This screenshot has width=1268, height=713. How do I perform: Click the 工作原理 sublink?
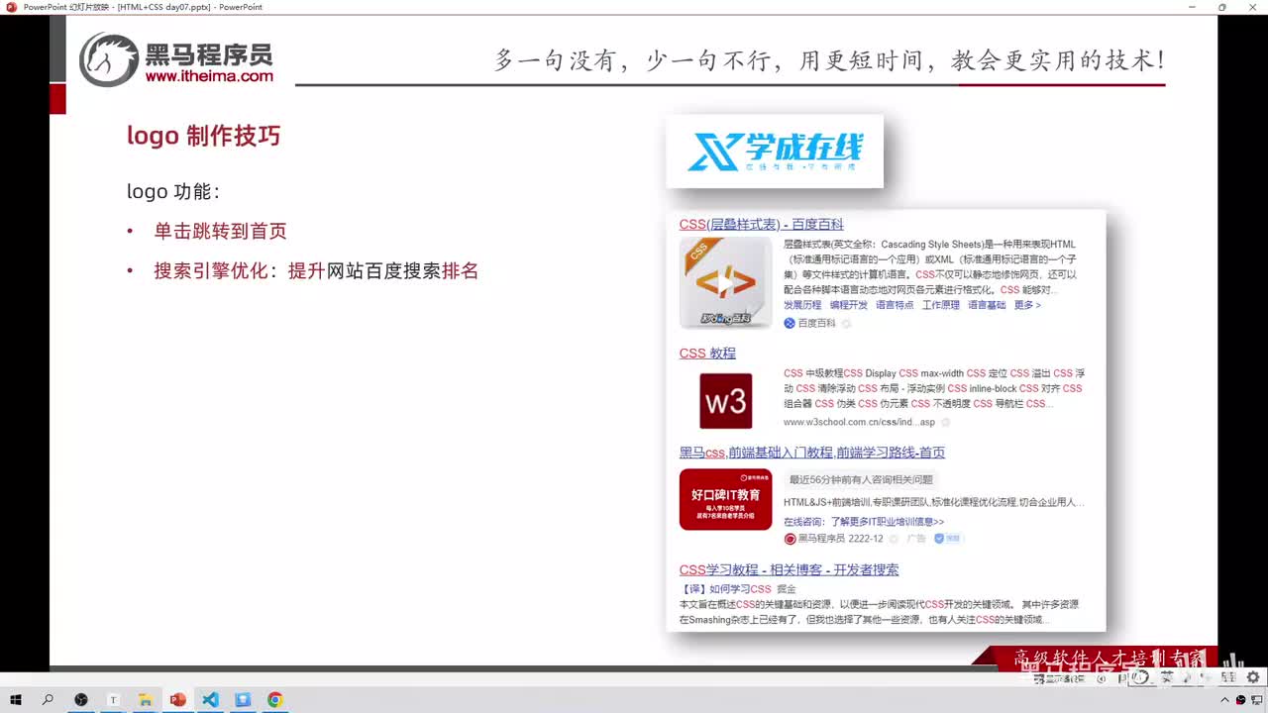click(941, 305)
